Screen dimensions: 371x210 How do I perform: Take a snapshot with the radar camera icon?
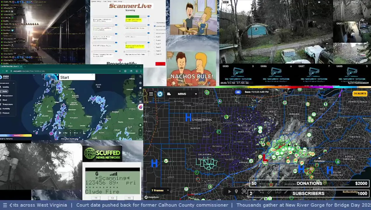click(244, 192)
